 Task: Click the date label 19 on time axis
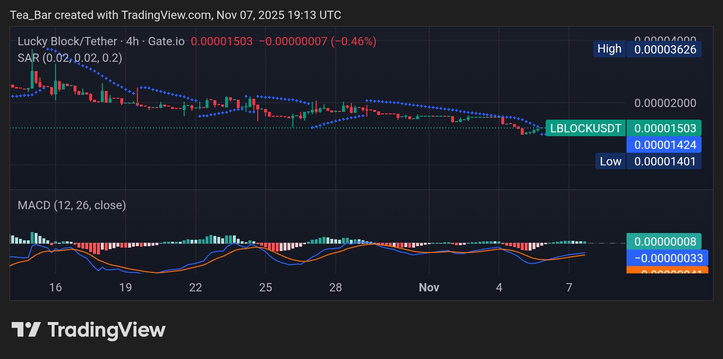[126, 287]
